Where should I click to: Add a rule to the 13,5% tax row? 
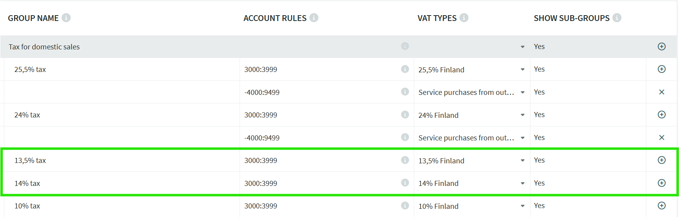(661, 160)
